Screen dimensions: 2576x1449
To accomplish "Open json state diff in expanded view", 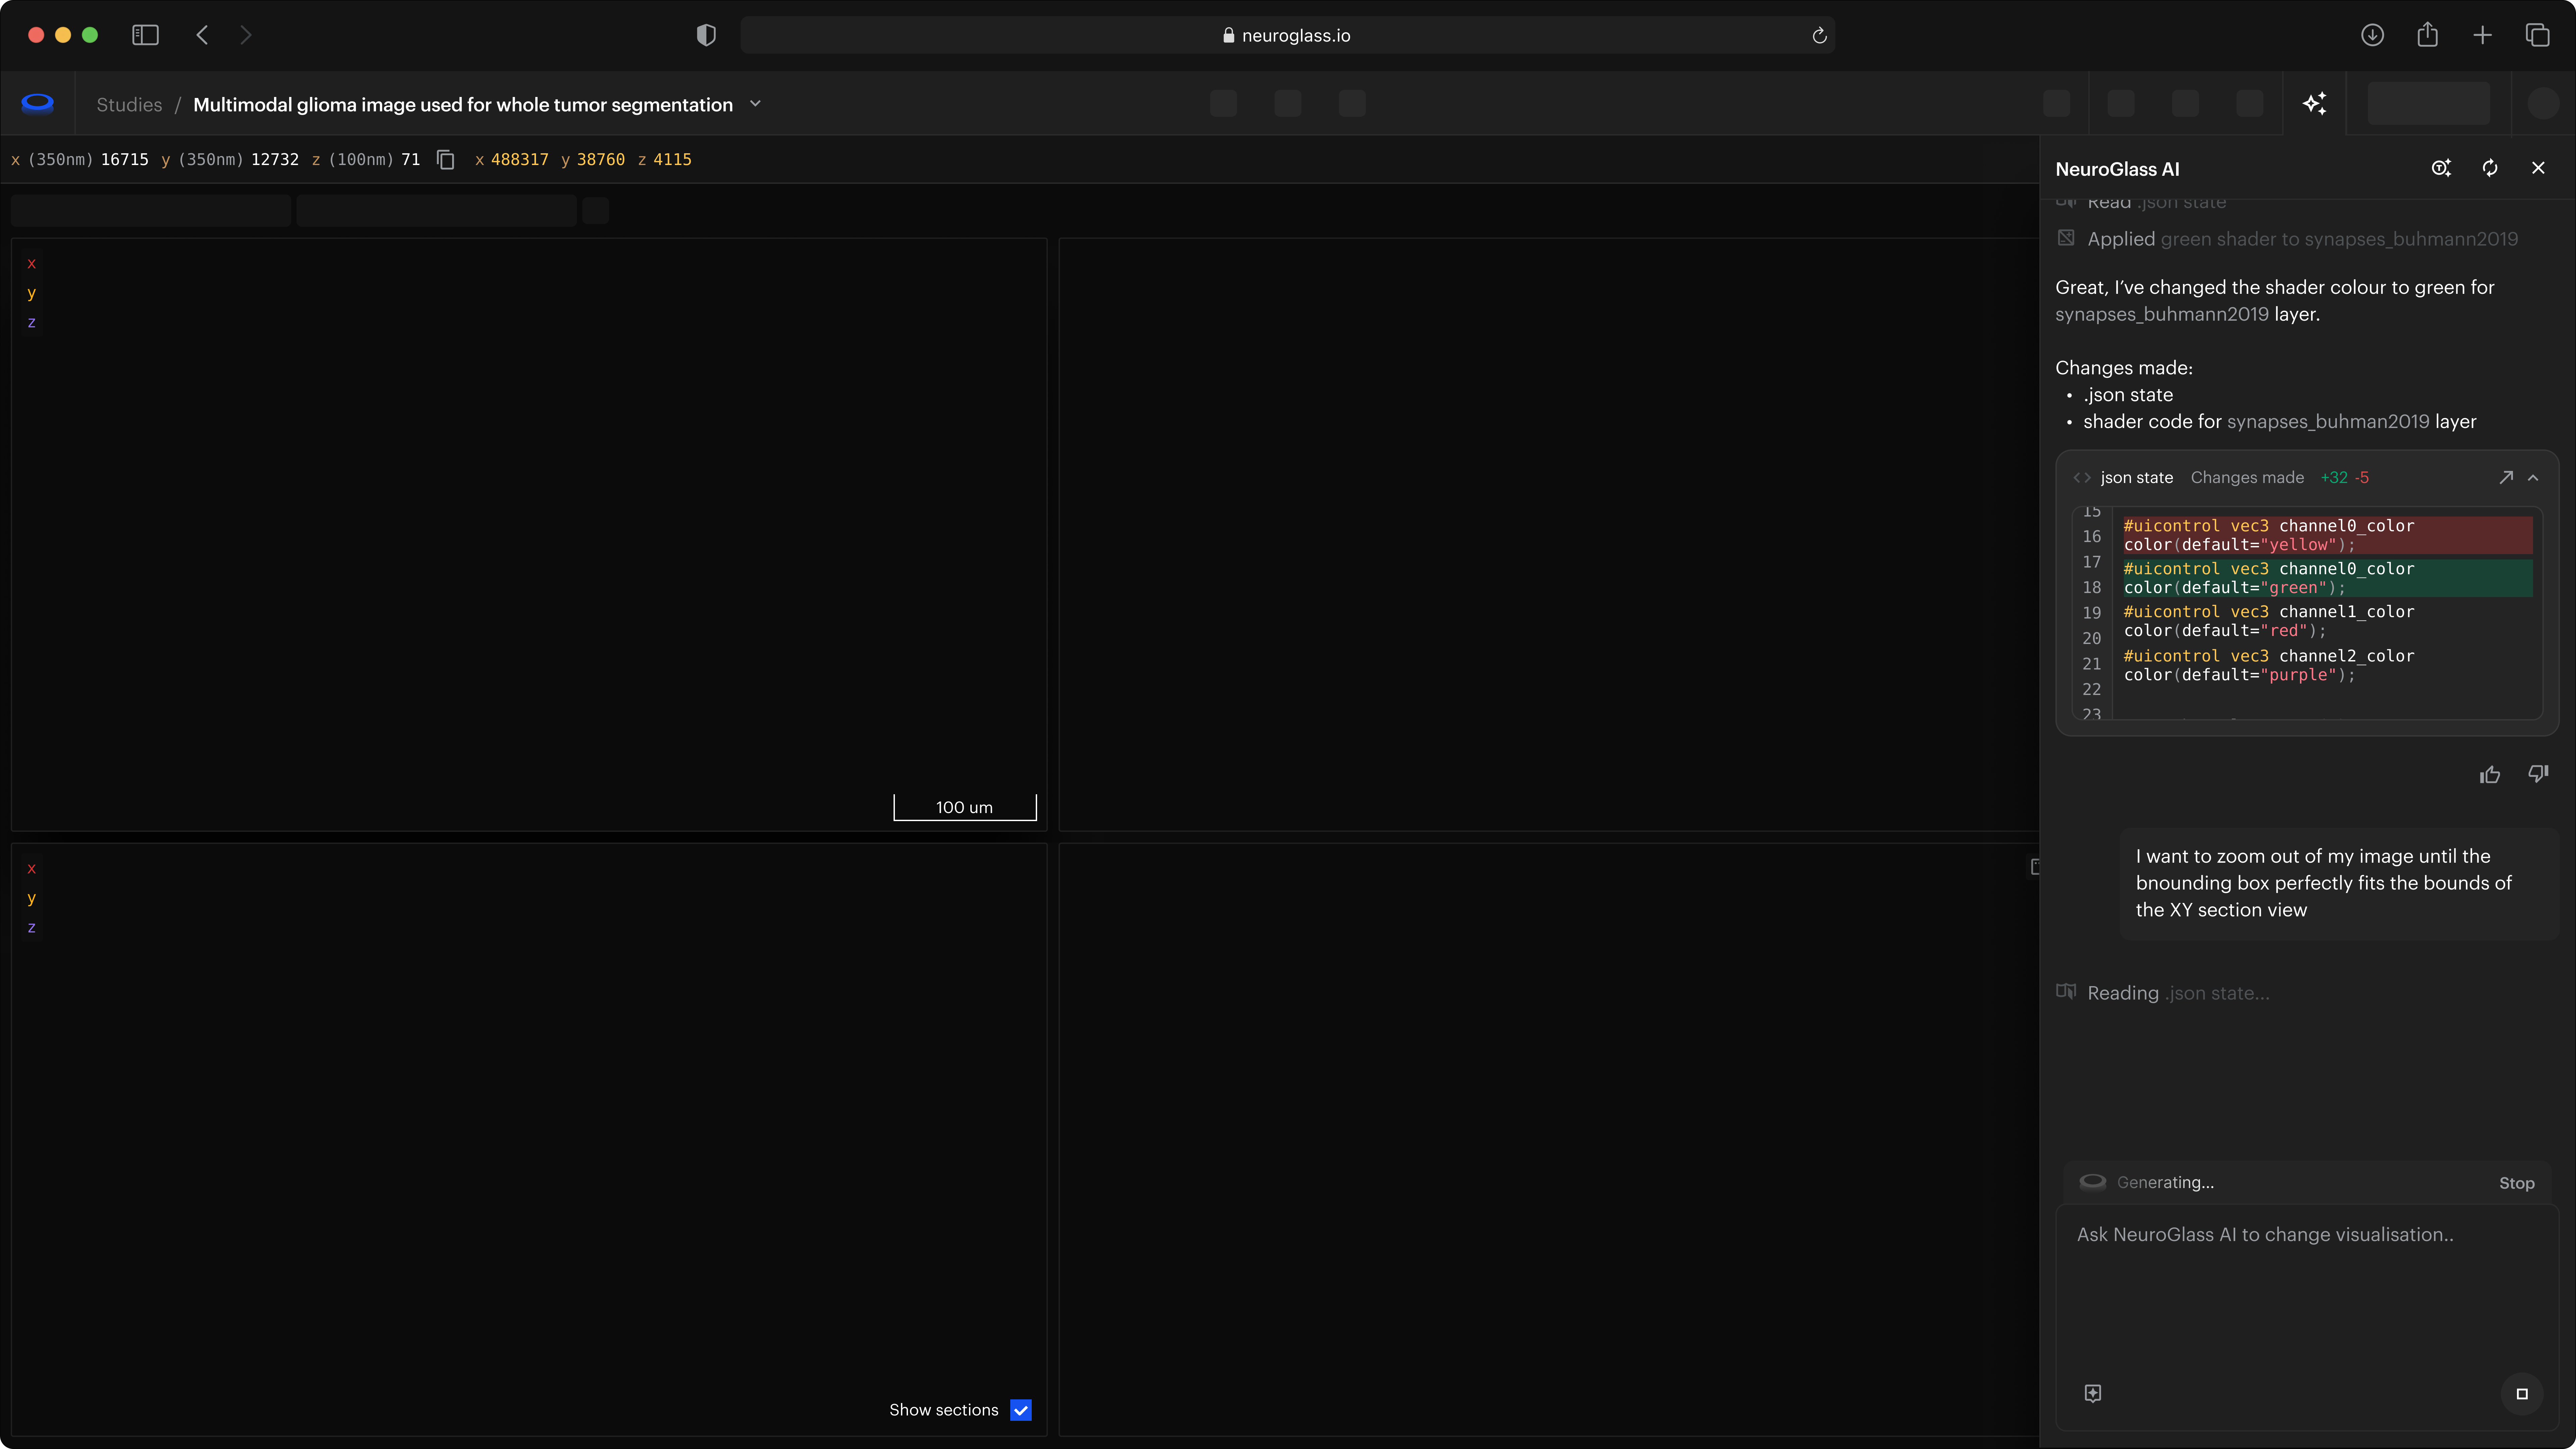I will [2506, 477].
